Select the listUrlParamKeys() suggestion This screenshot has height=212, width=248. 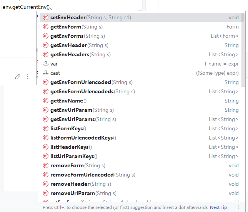(x=74, y=156)
